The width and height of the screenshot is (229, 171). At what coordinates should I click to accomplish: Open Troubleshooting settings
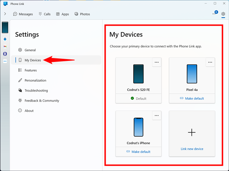(56, 90)
